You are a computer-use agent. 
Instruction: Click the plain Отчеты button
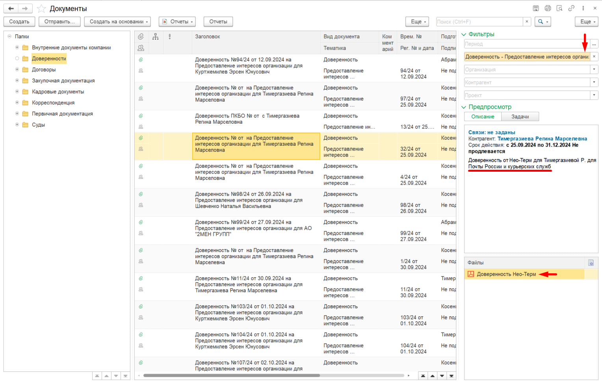click(218, 22)
